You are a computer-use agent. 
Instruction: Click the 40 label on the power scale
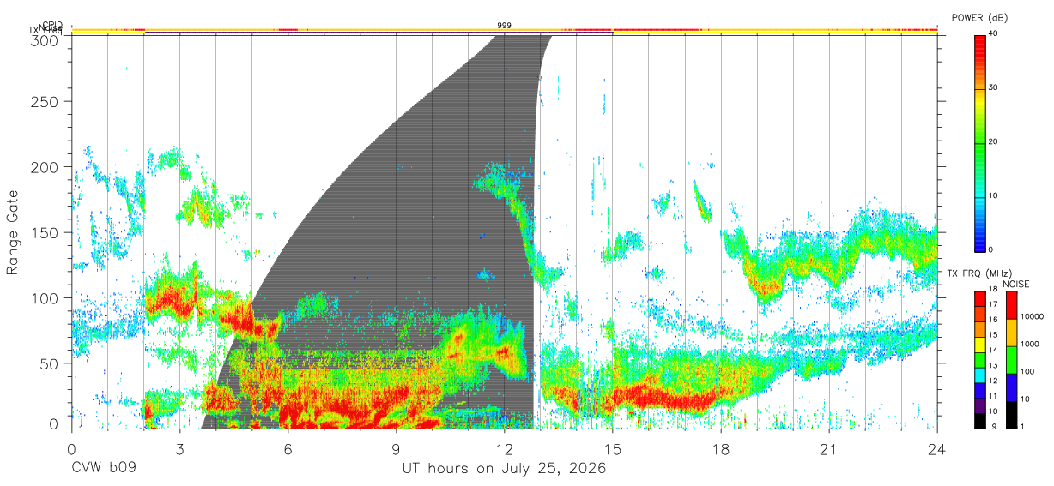coord(994,34)
